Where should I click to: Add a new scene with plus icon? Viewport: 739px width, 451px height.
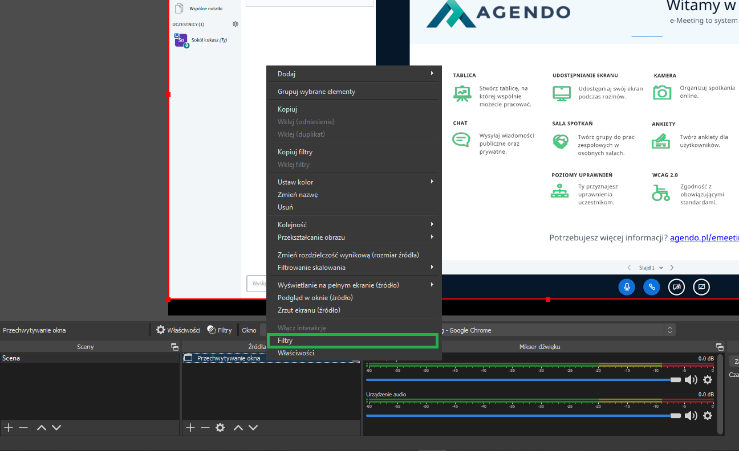click(9, 428)
